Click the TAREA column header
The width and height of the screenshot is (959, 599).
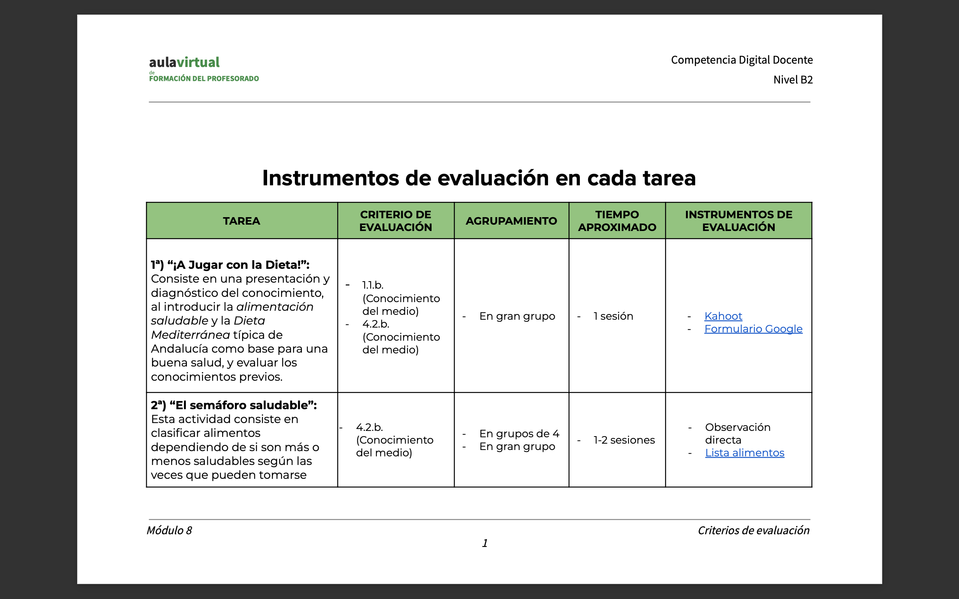pyautogui.click(x=241, y=221)
